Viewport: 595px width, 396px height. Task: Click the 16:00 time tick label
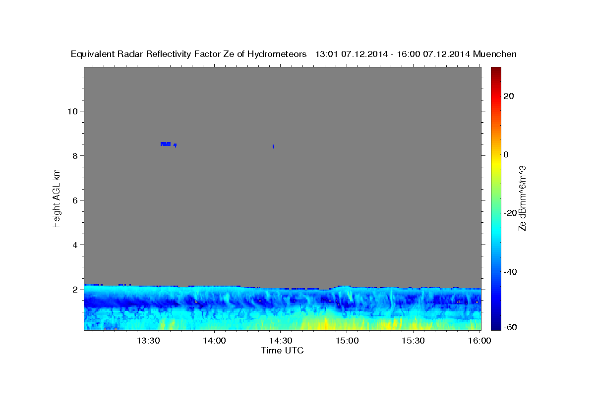tap(479, 341)
